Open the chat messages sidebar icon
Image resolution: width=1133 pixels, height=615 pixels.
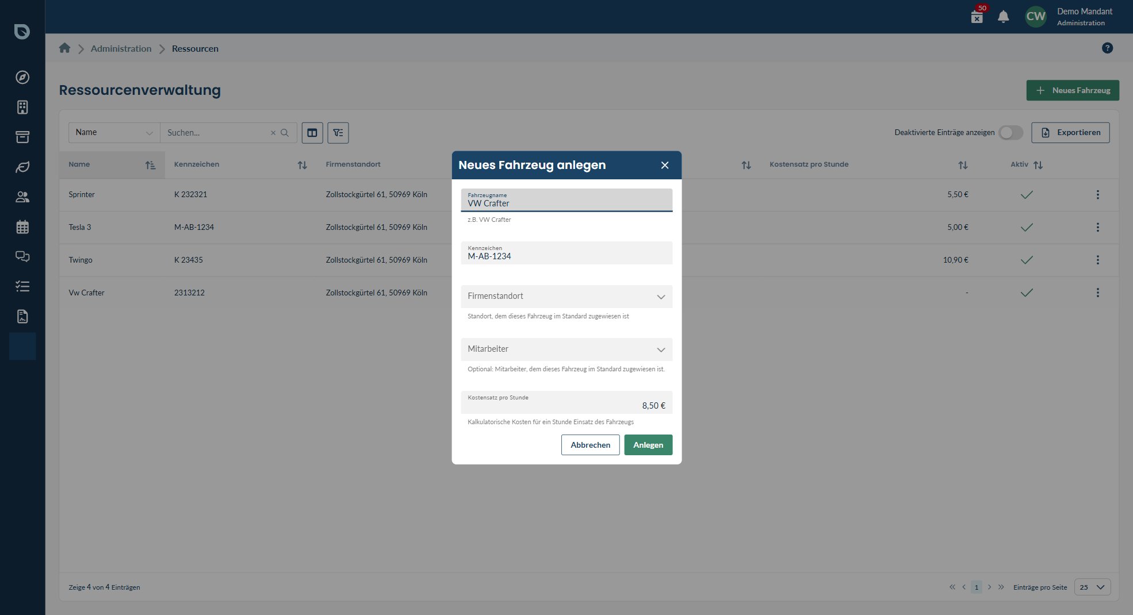[x=22, y=256]
